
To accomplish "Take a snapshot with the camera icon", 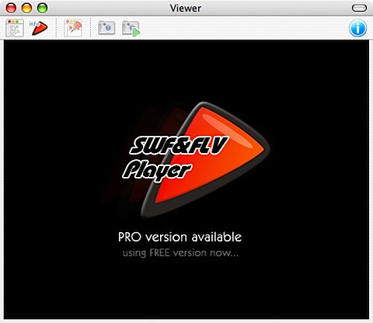I will (106, 28).
